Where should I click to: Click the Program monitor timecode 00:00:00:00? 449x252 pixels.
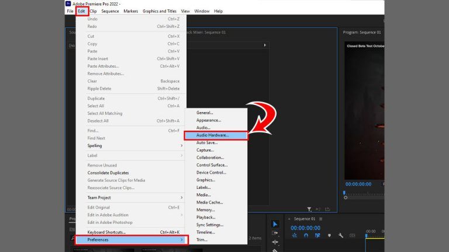358,184
